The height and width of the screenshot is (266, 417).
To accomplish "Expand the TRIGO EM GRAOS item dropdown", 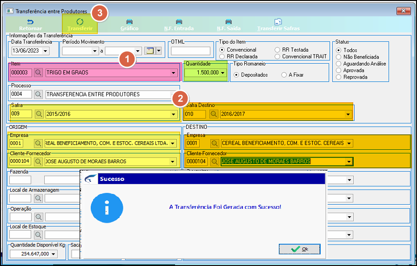I will point(174,73).
